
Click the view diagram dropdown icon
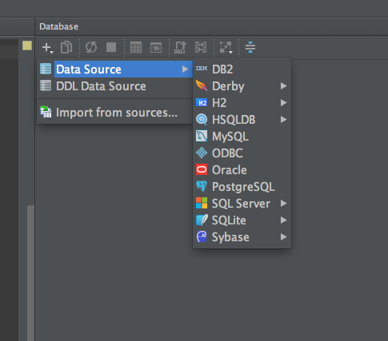pyautogui.click(x=226, y=47)
